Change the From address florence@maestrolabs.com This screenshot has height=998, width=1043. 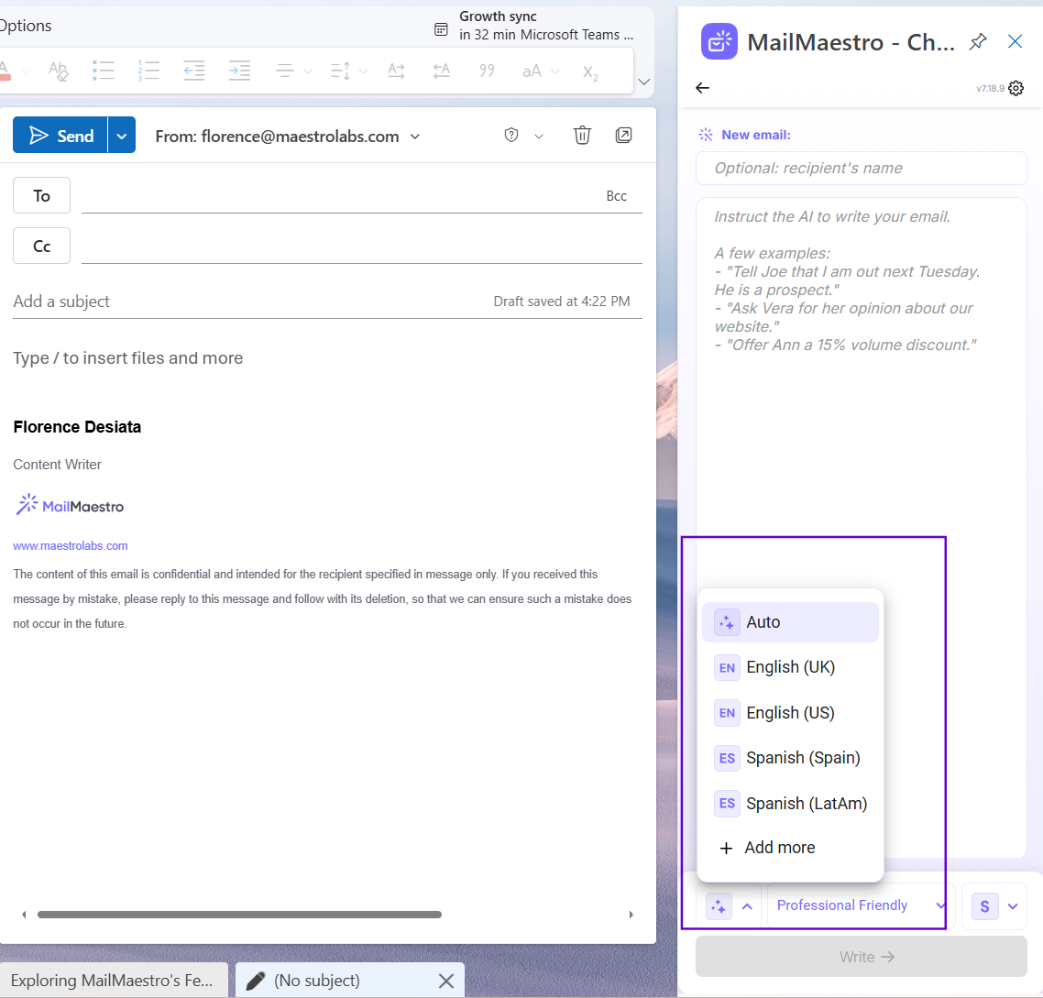[x=288, y=137]
